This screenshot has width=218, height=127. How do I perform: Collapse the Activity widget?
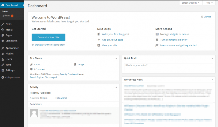tap(116, 87)
